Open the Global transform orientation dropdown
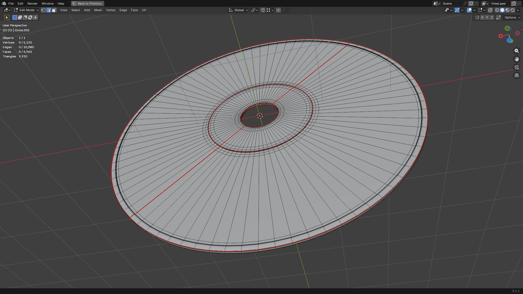Image resolution: width=523 pixels, height=294 pixels. coord(238,10)
